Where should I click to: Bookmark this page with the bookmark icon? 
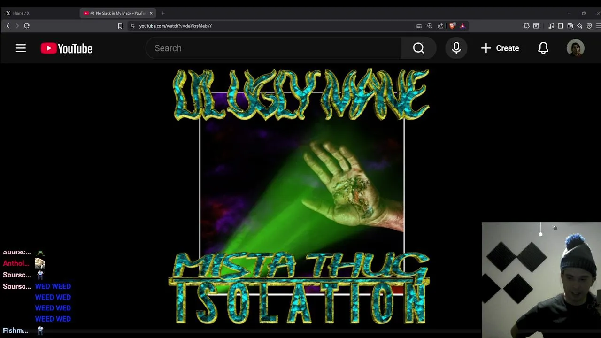tap(120, 26)
